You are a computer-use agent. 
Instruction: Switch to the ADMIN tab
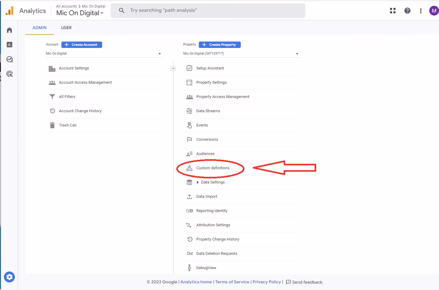(40, 28)
